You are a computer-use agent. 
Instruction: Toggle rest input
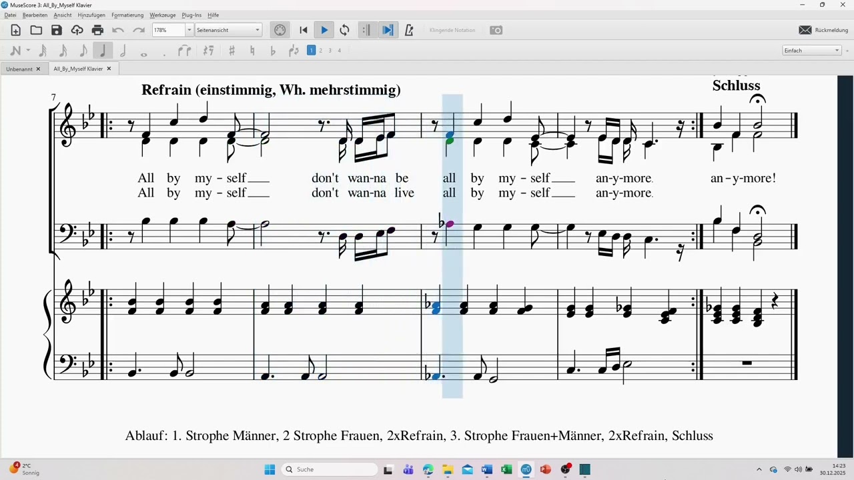[208, 51]
